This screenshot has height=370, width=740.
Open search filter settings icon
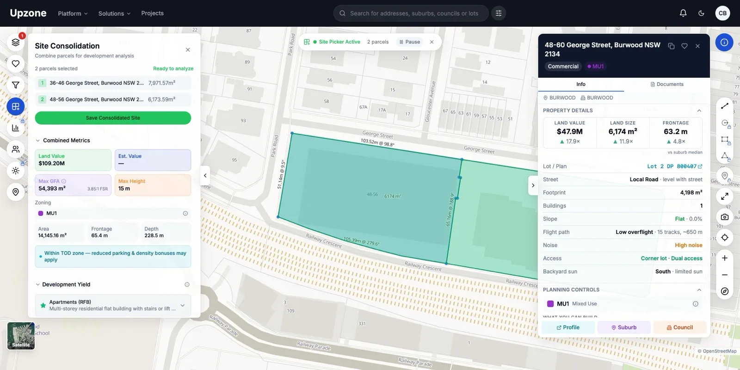pos(498,13)
